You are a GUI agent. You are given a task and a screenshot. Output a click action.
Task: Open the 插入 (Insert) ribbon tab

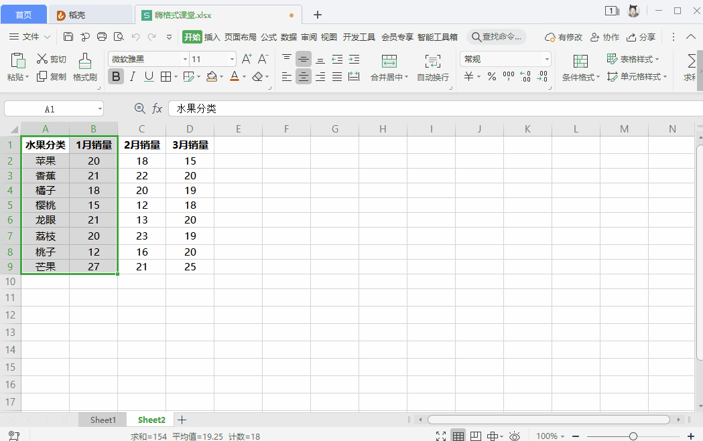(x=212, y=37)
